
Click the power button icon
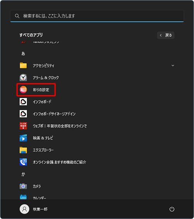point(172,209)
